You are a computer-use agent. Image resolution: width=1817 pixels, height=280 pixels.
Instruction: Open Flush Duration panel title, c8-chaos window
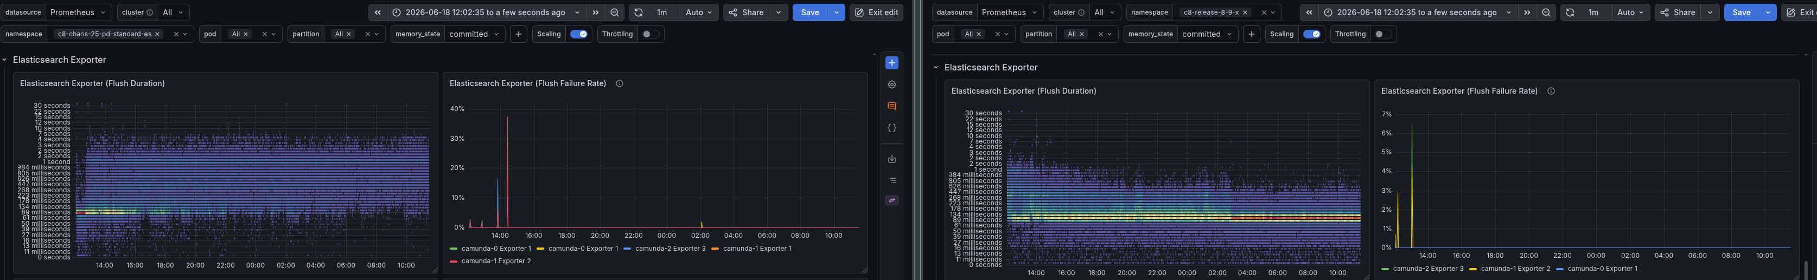(92, 84)
